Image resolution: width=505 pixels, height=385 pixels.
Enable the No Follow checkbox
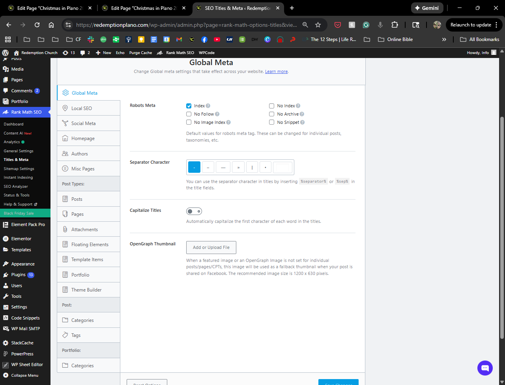(x=189, y=114)
